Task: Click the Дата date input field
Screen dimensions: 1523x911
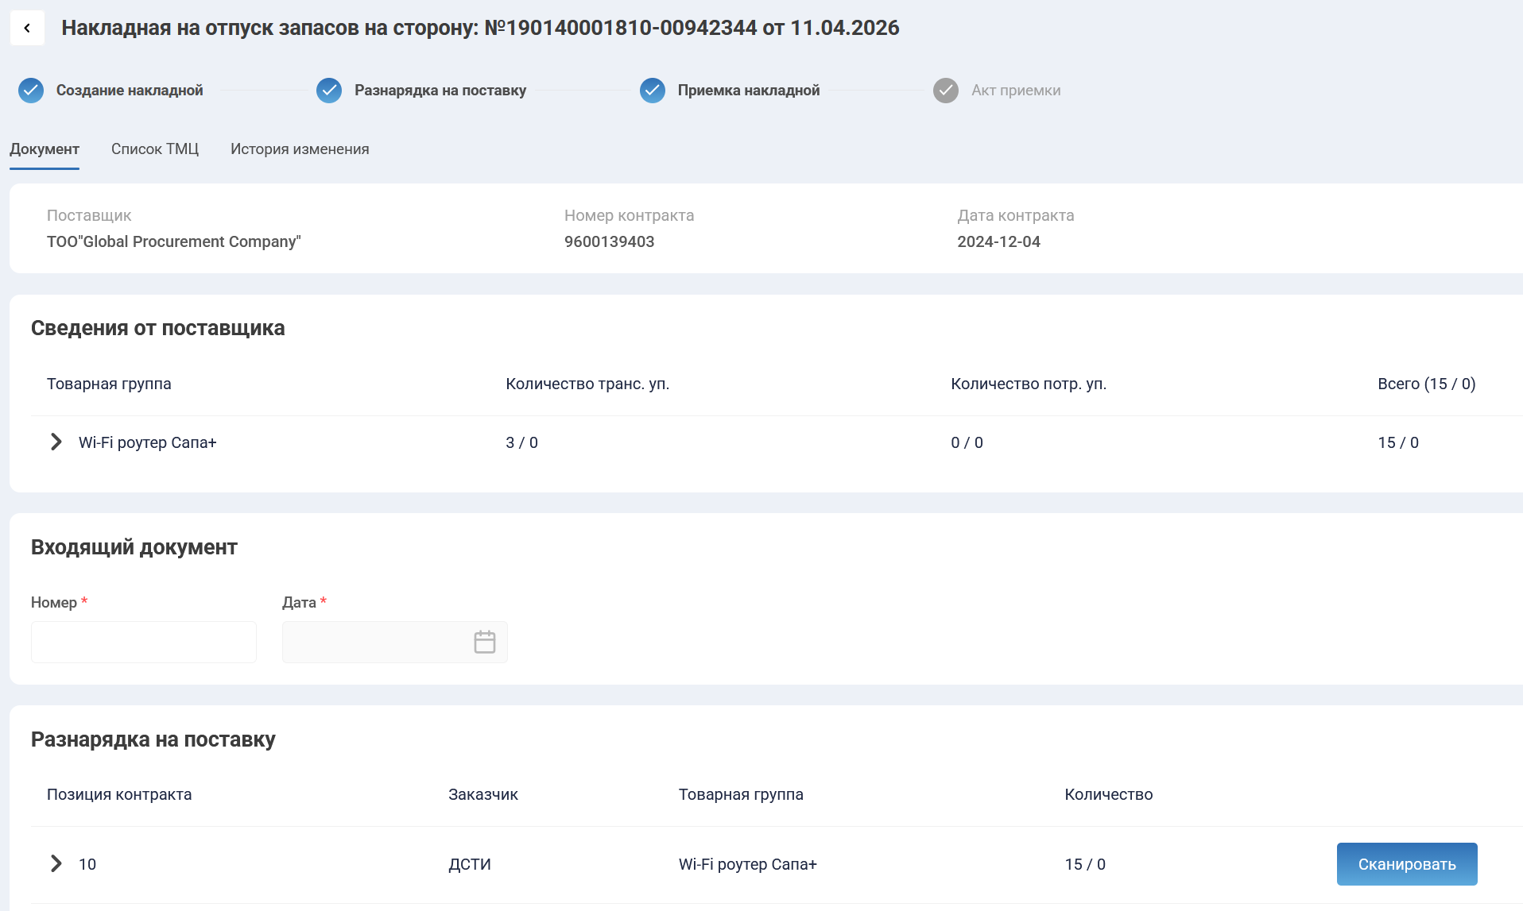Action: coord(374,642)
